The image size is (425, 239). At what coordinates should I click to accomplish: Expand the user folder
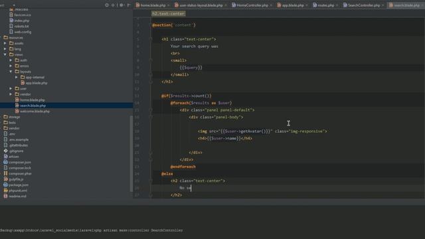pos(11,88)
